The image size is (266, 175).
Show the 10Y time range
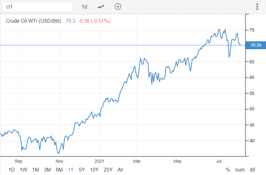(94, 170)
